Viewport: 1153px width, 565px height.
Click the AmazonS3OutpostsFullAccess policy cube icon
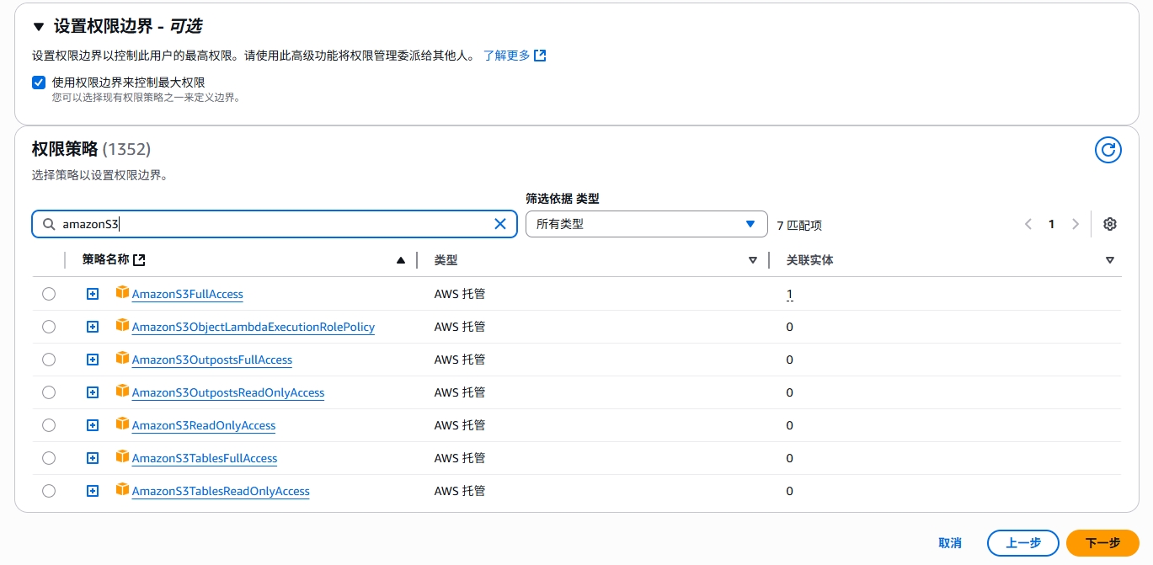[123, 359]
